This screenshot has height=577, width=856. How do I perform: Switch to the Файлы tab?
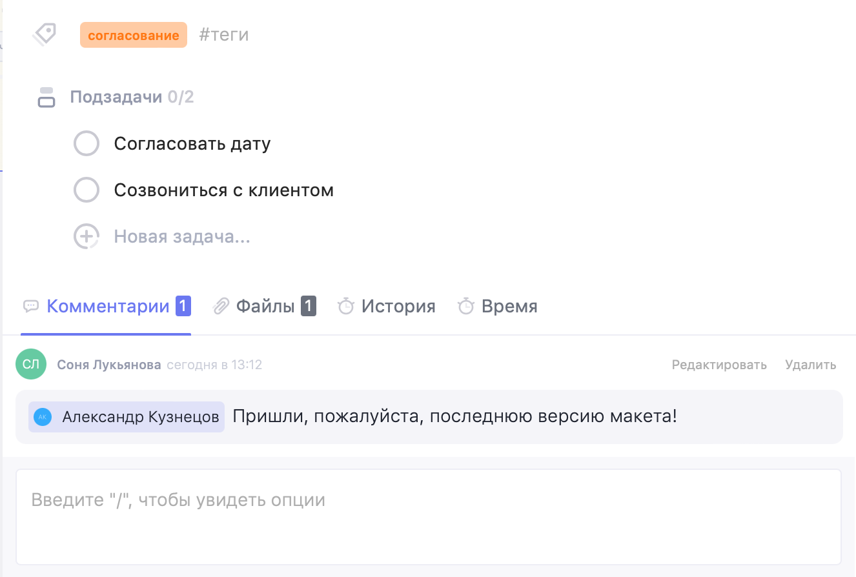(x=266, y=306)
